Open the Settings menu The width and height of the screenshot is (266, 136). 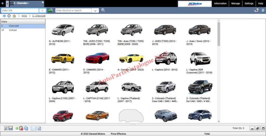pyautogui.click(x=249, y=3)
